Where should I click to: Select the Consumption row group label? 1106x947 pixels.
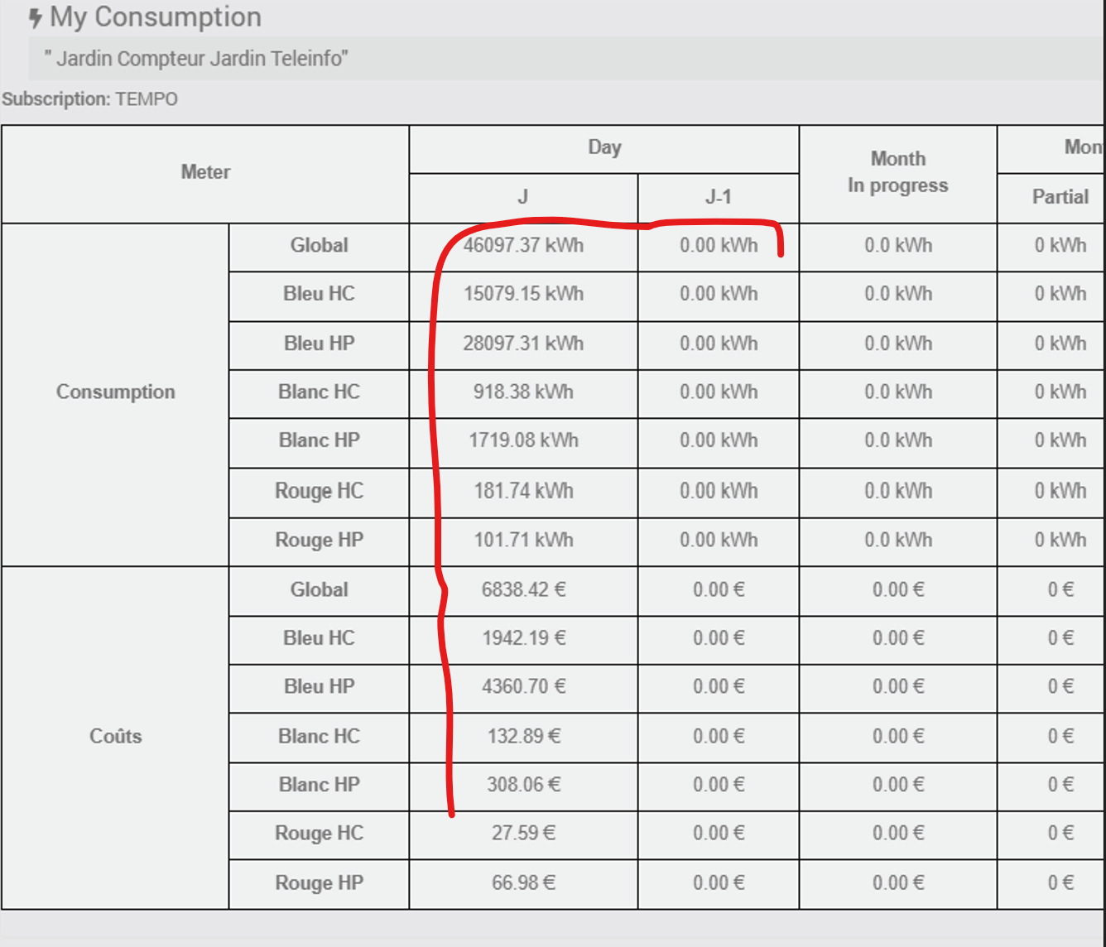115,392
